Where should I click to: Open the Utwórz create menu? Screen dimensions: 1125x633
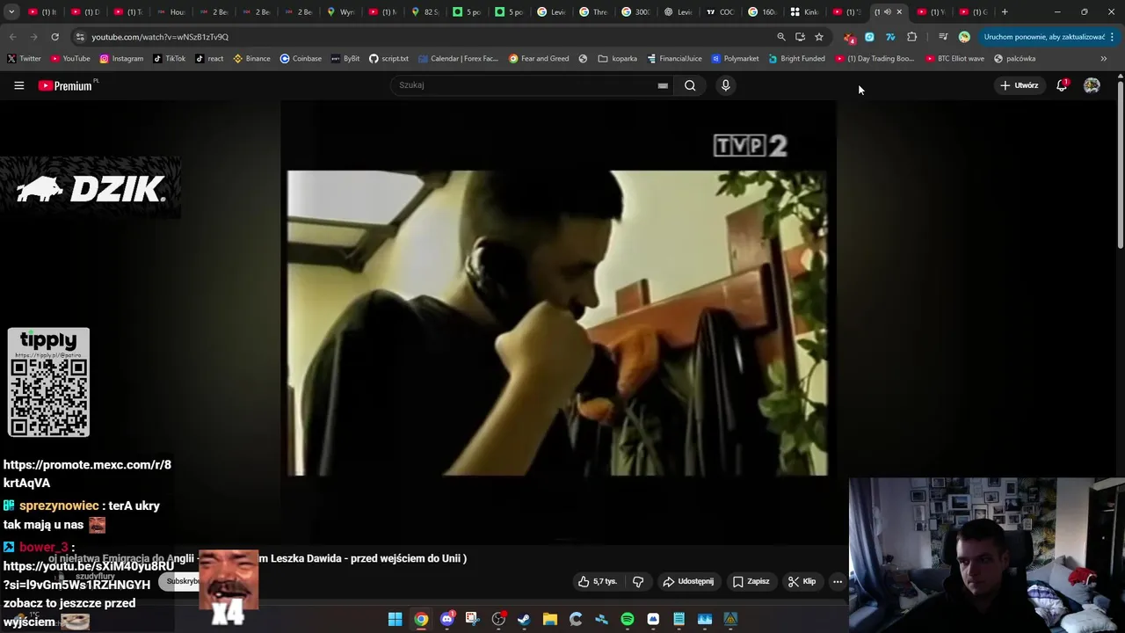[x=1019, y=85]
